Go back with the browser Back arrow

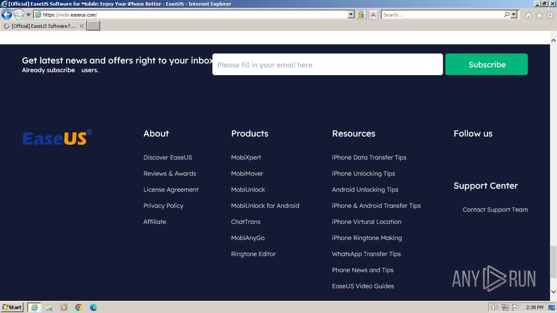click(x=7, y=15)
